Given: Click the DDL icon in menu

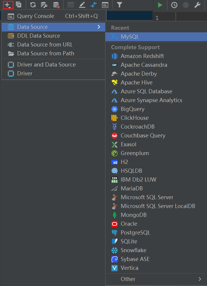Looking at the screenshot, I should coord(11,36).
